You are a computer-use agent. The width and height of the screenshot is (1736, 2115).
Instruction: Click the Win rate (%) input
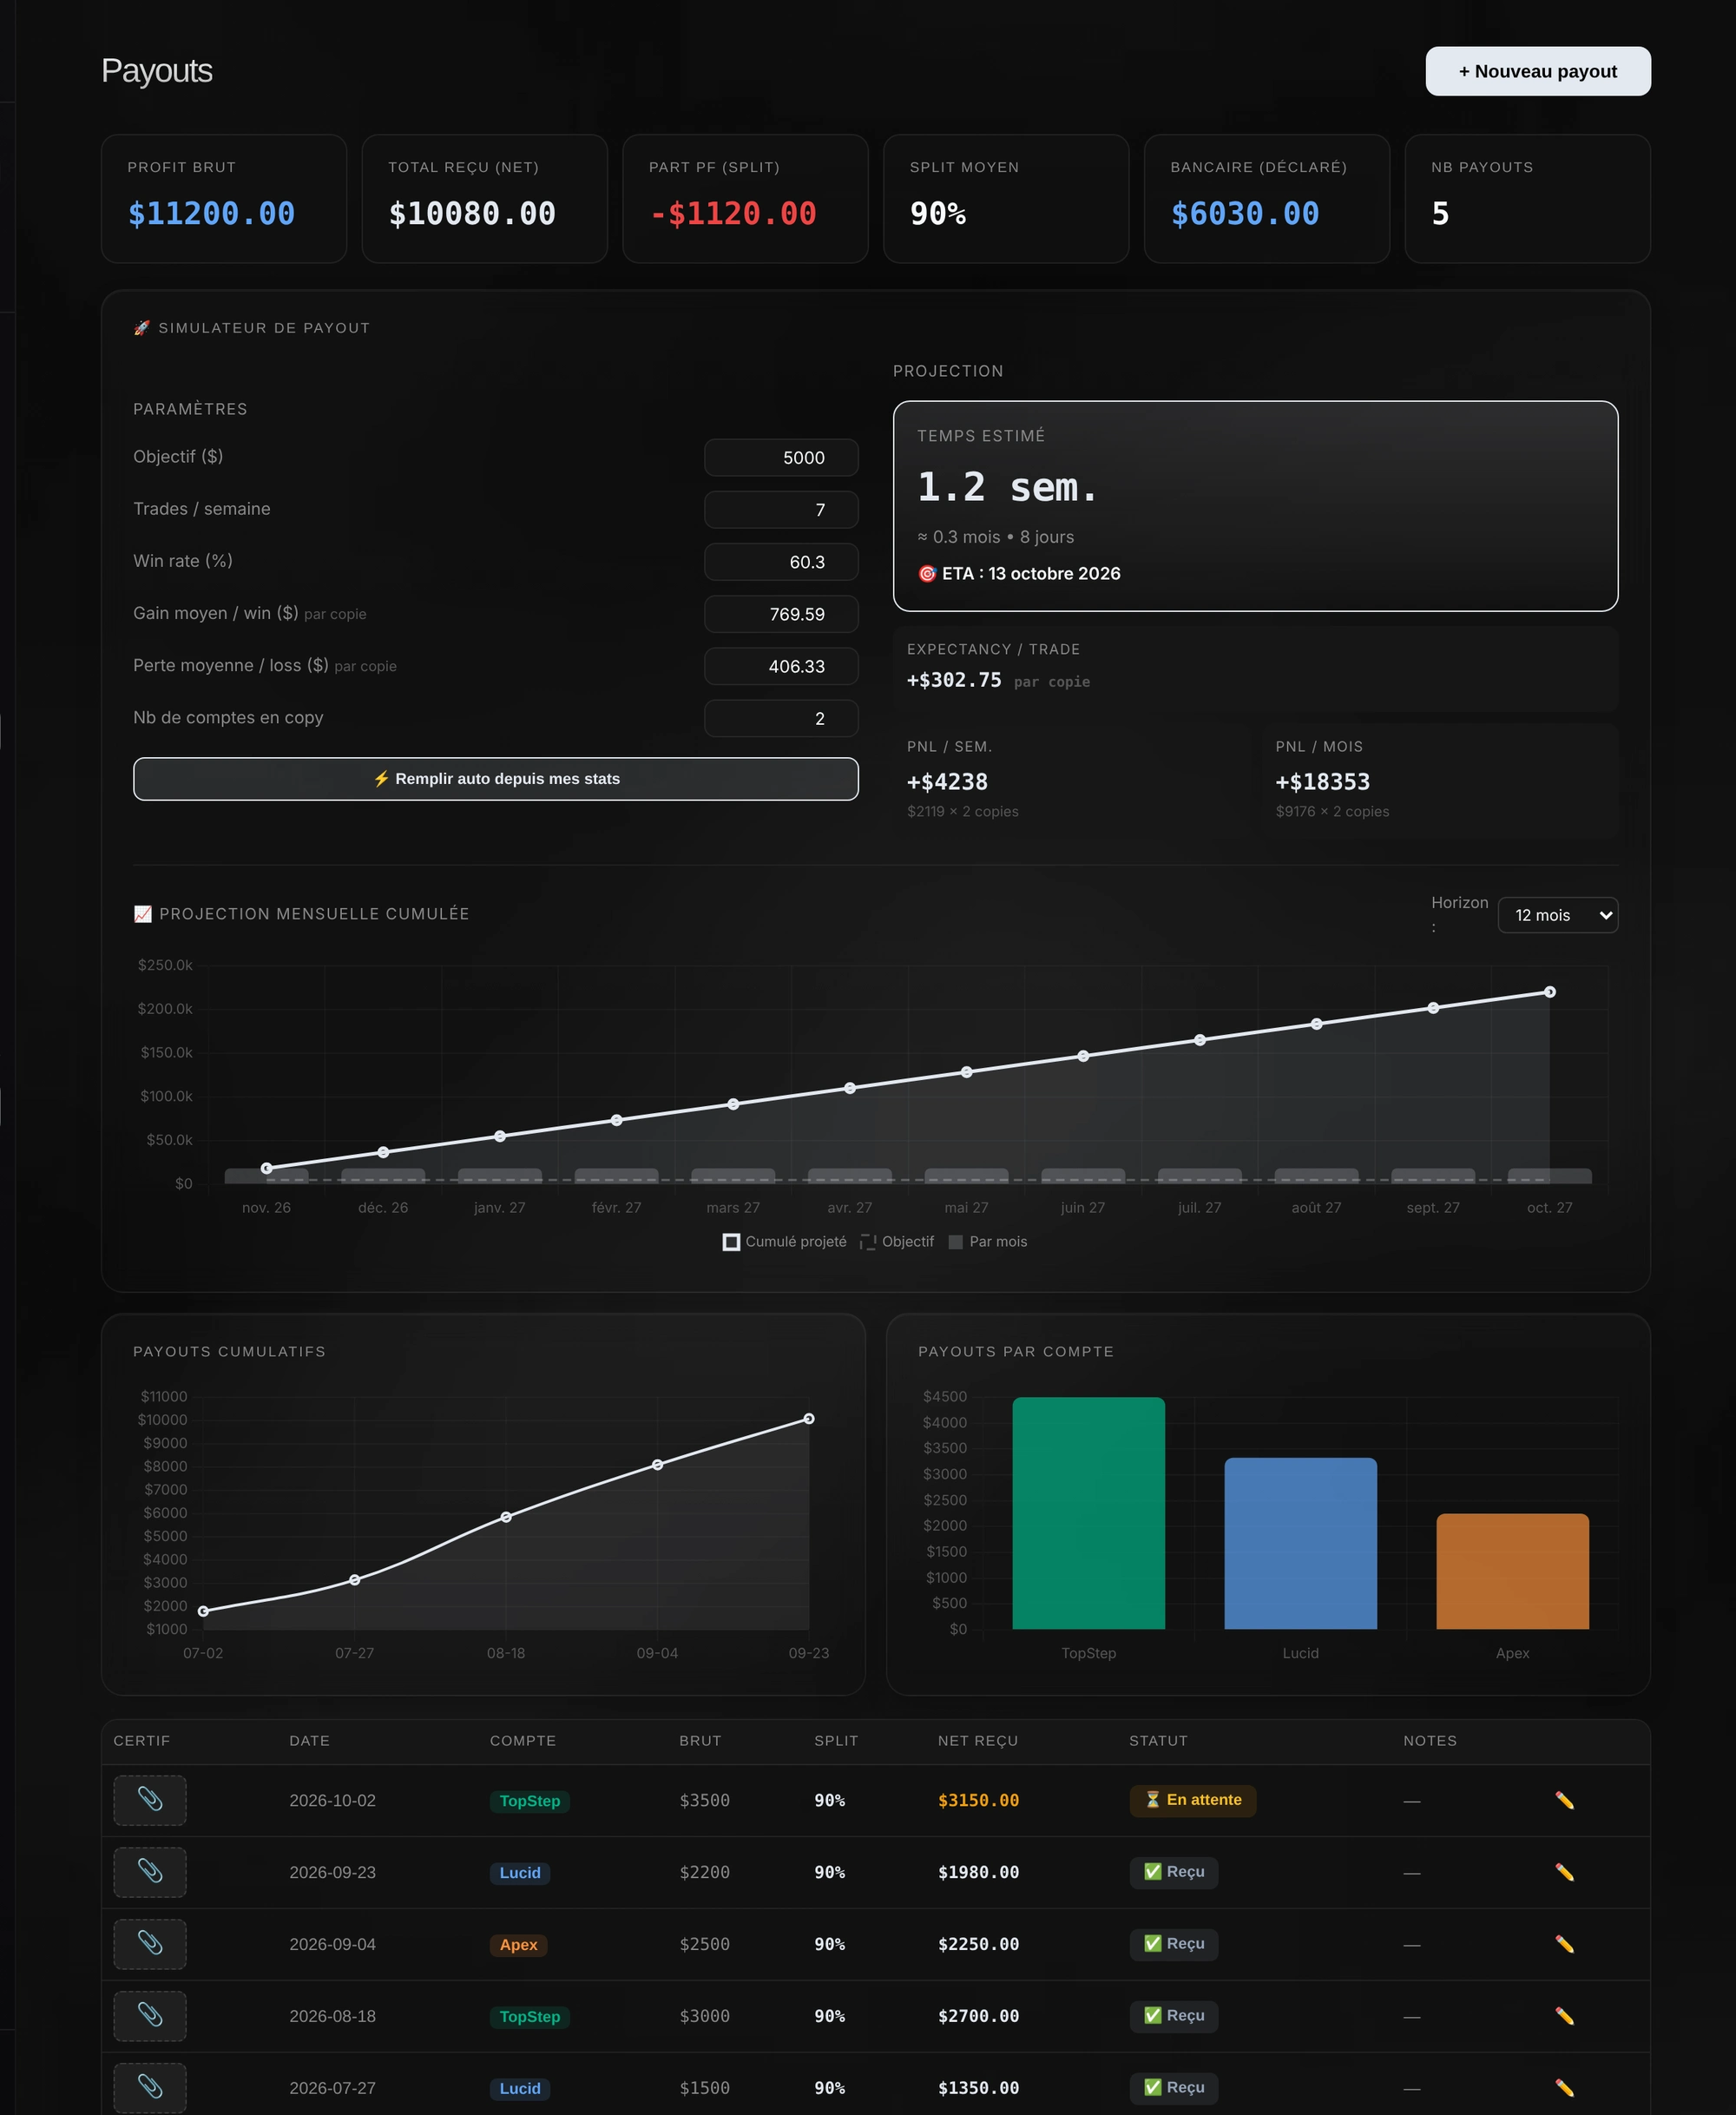(781, 562)
